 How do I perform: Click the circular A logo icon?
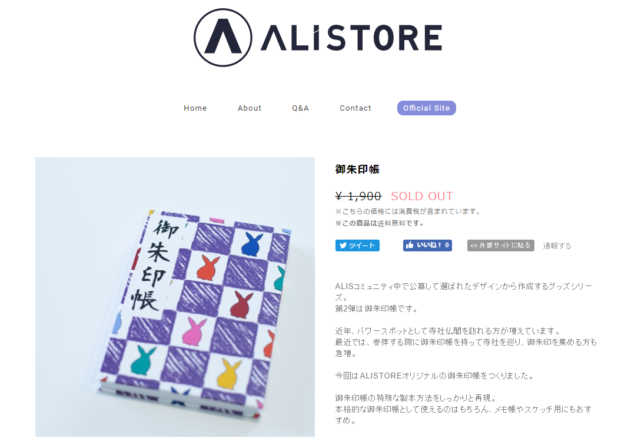point(222,38)
